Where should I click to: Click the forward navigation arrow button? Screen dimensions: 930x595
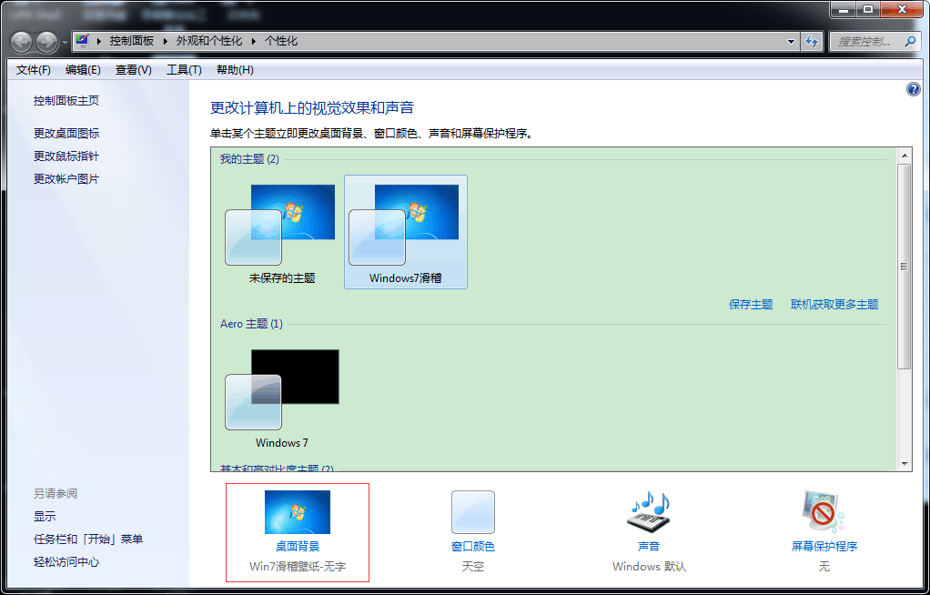[x=46, y=41]
